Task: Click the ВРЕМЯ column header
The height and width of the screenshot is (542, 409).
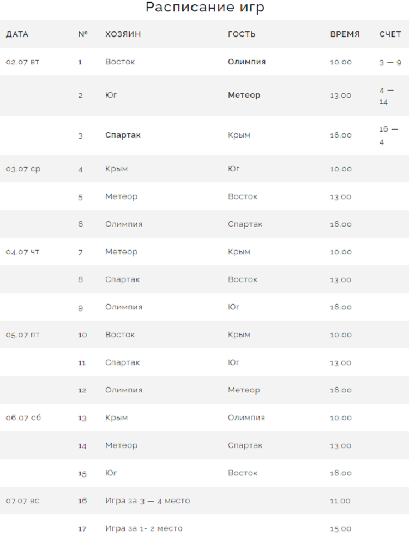Action: (x=345, y=34)
